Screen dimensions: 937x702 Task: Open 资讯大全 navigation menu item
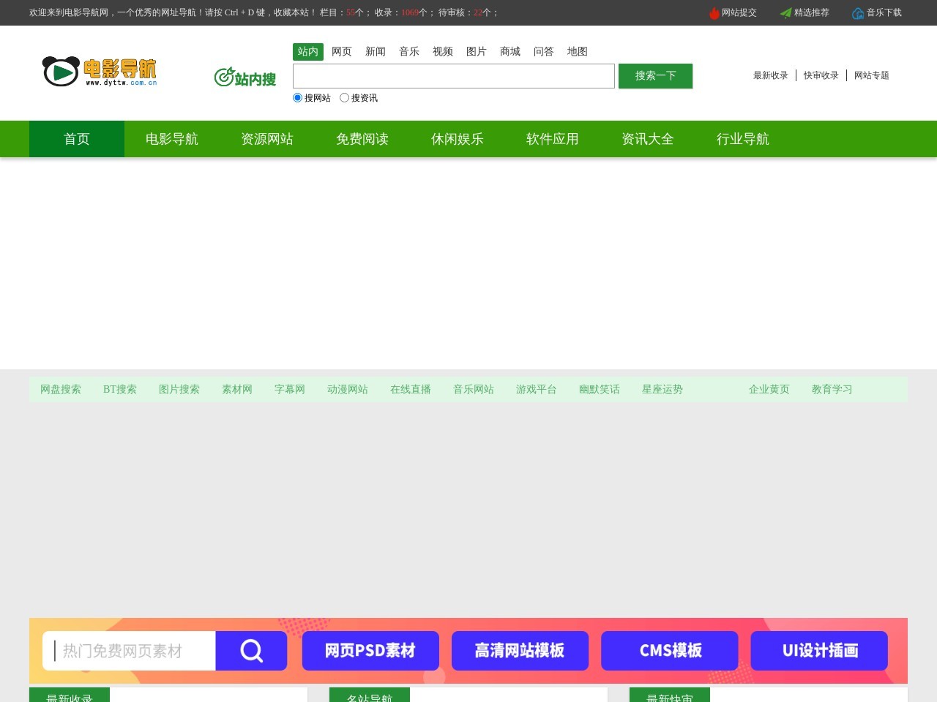[648, 139]
